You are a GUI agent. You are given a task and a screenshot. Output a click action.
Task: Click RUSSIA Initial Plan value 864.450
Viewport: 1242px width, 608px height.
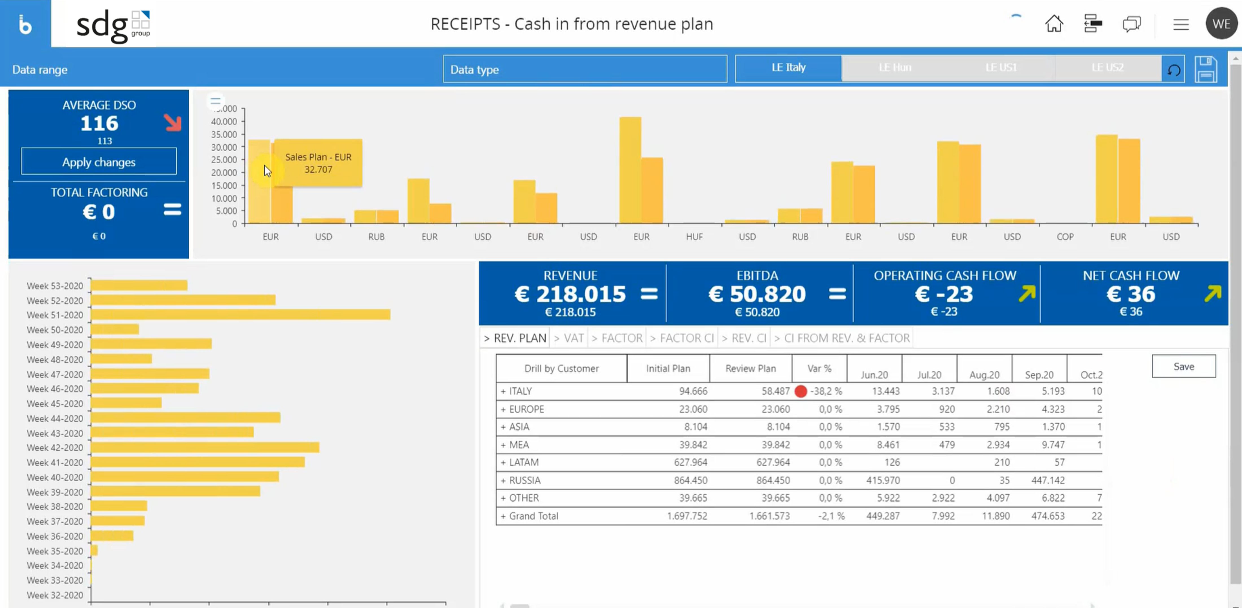[690, 480]
